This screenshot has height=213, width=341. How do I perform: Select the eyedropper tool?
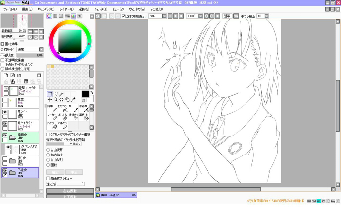[x=73, y=99]
